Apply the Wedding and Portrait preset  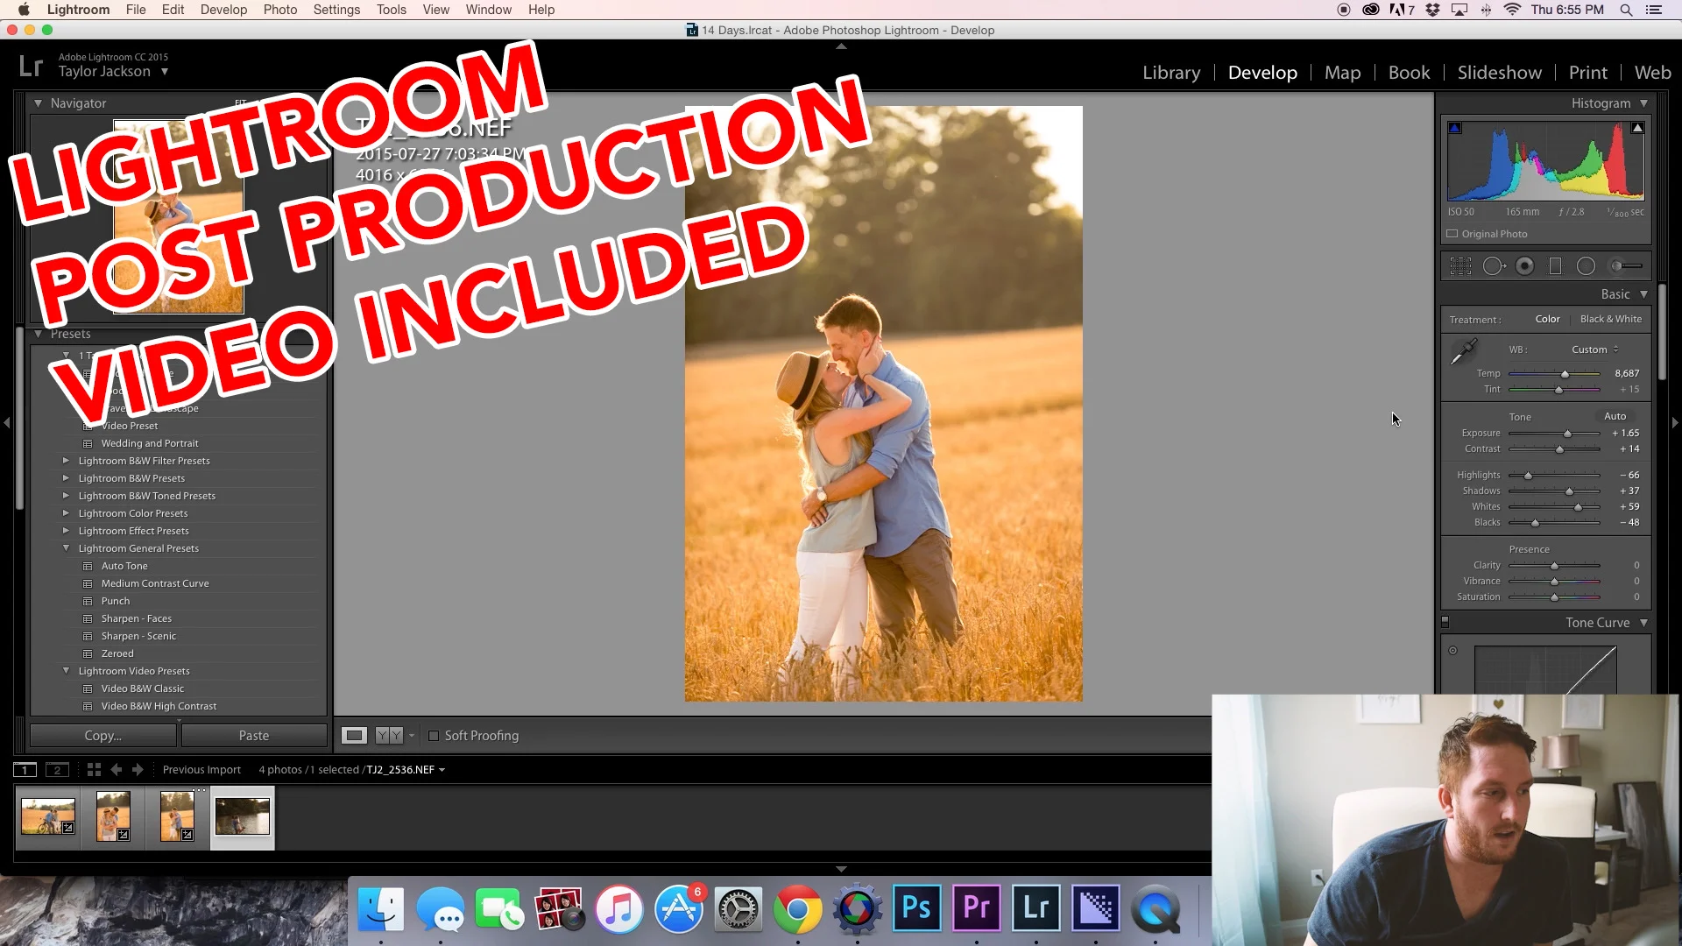(150, 443)
